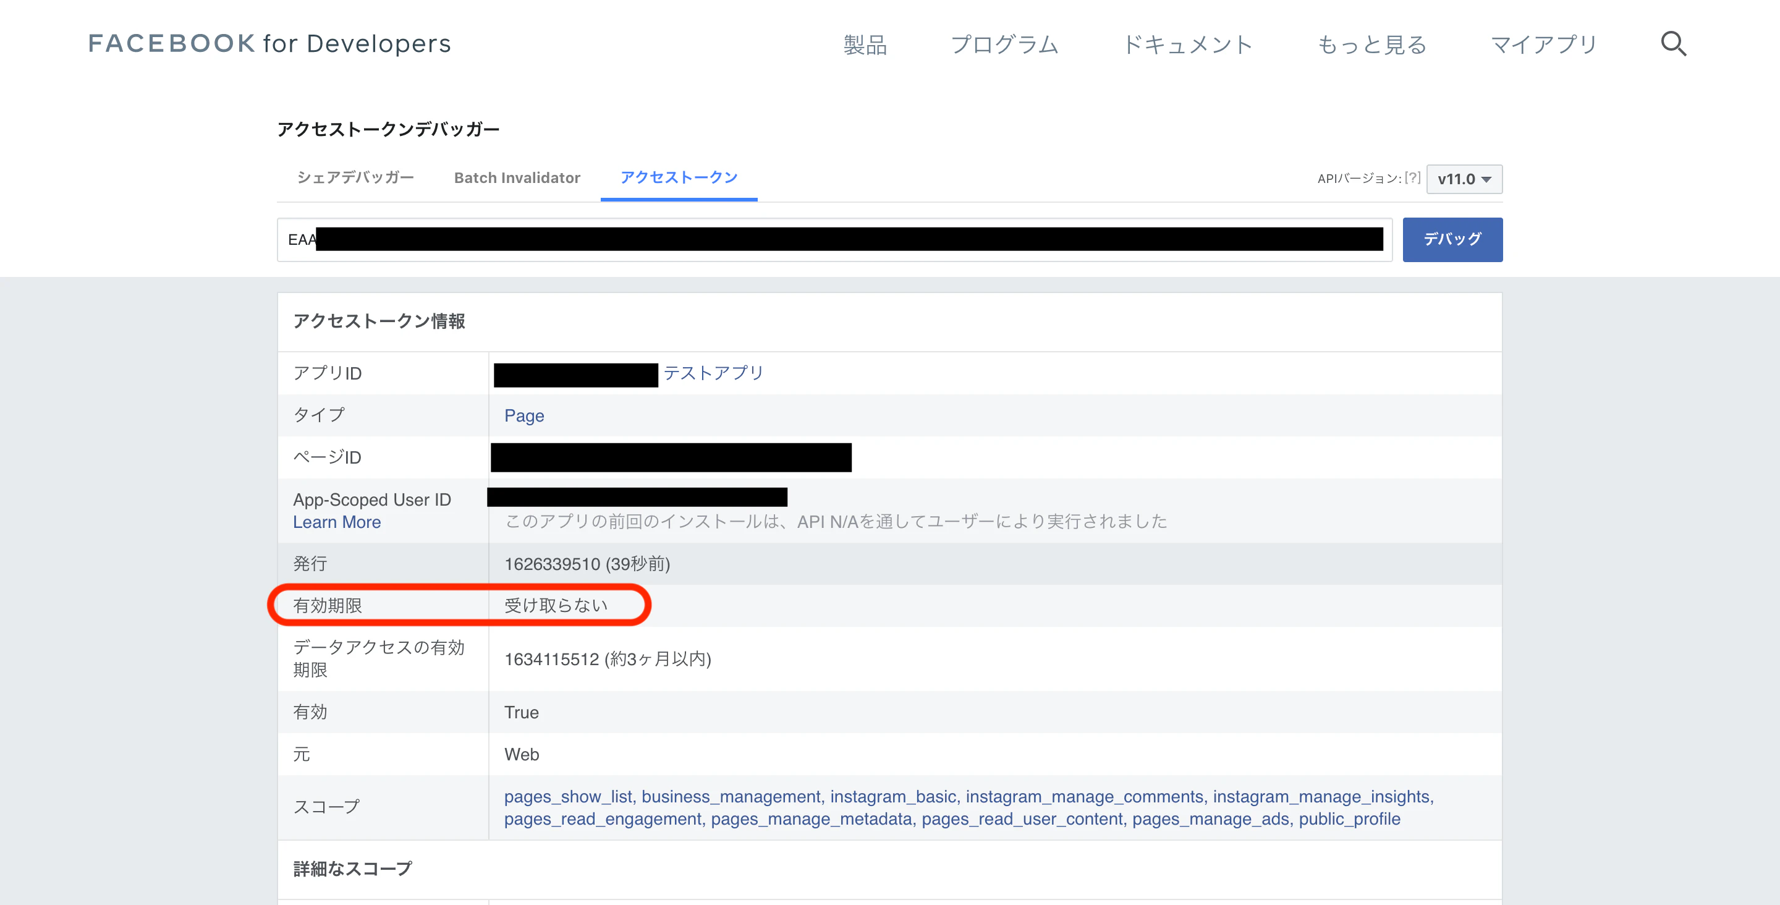Click the instagram_basic scope link
1780x905 pixels.
892,796
